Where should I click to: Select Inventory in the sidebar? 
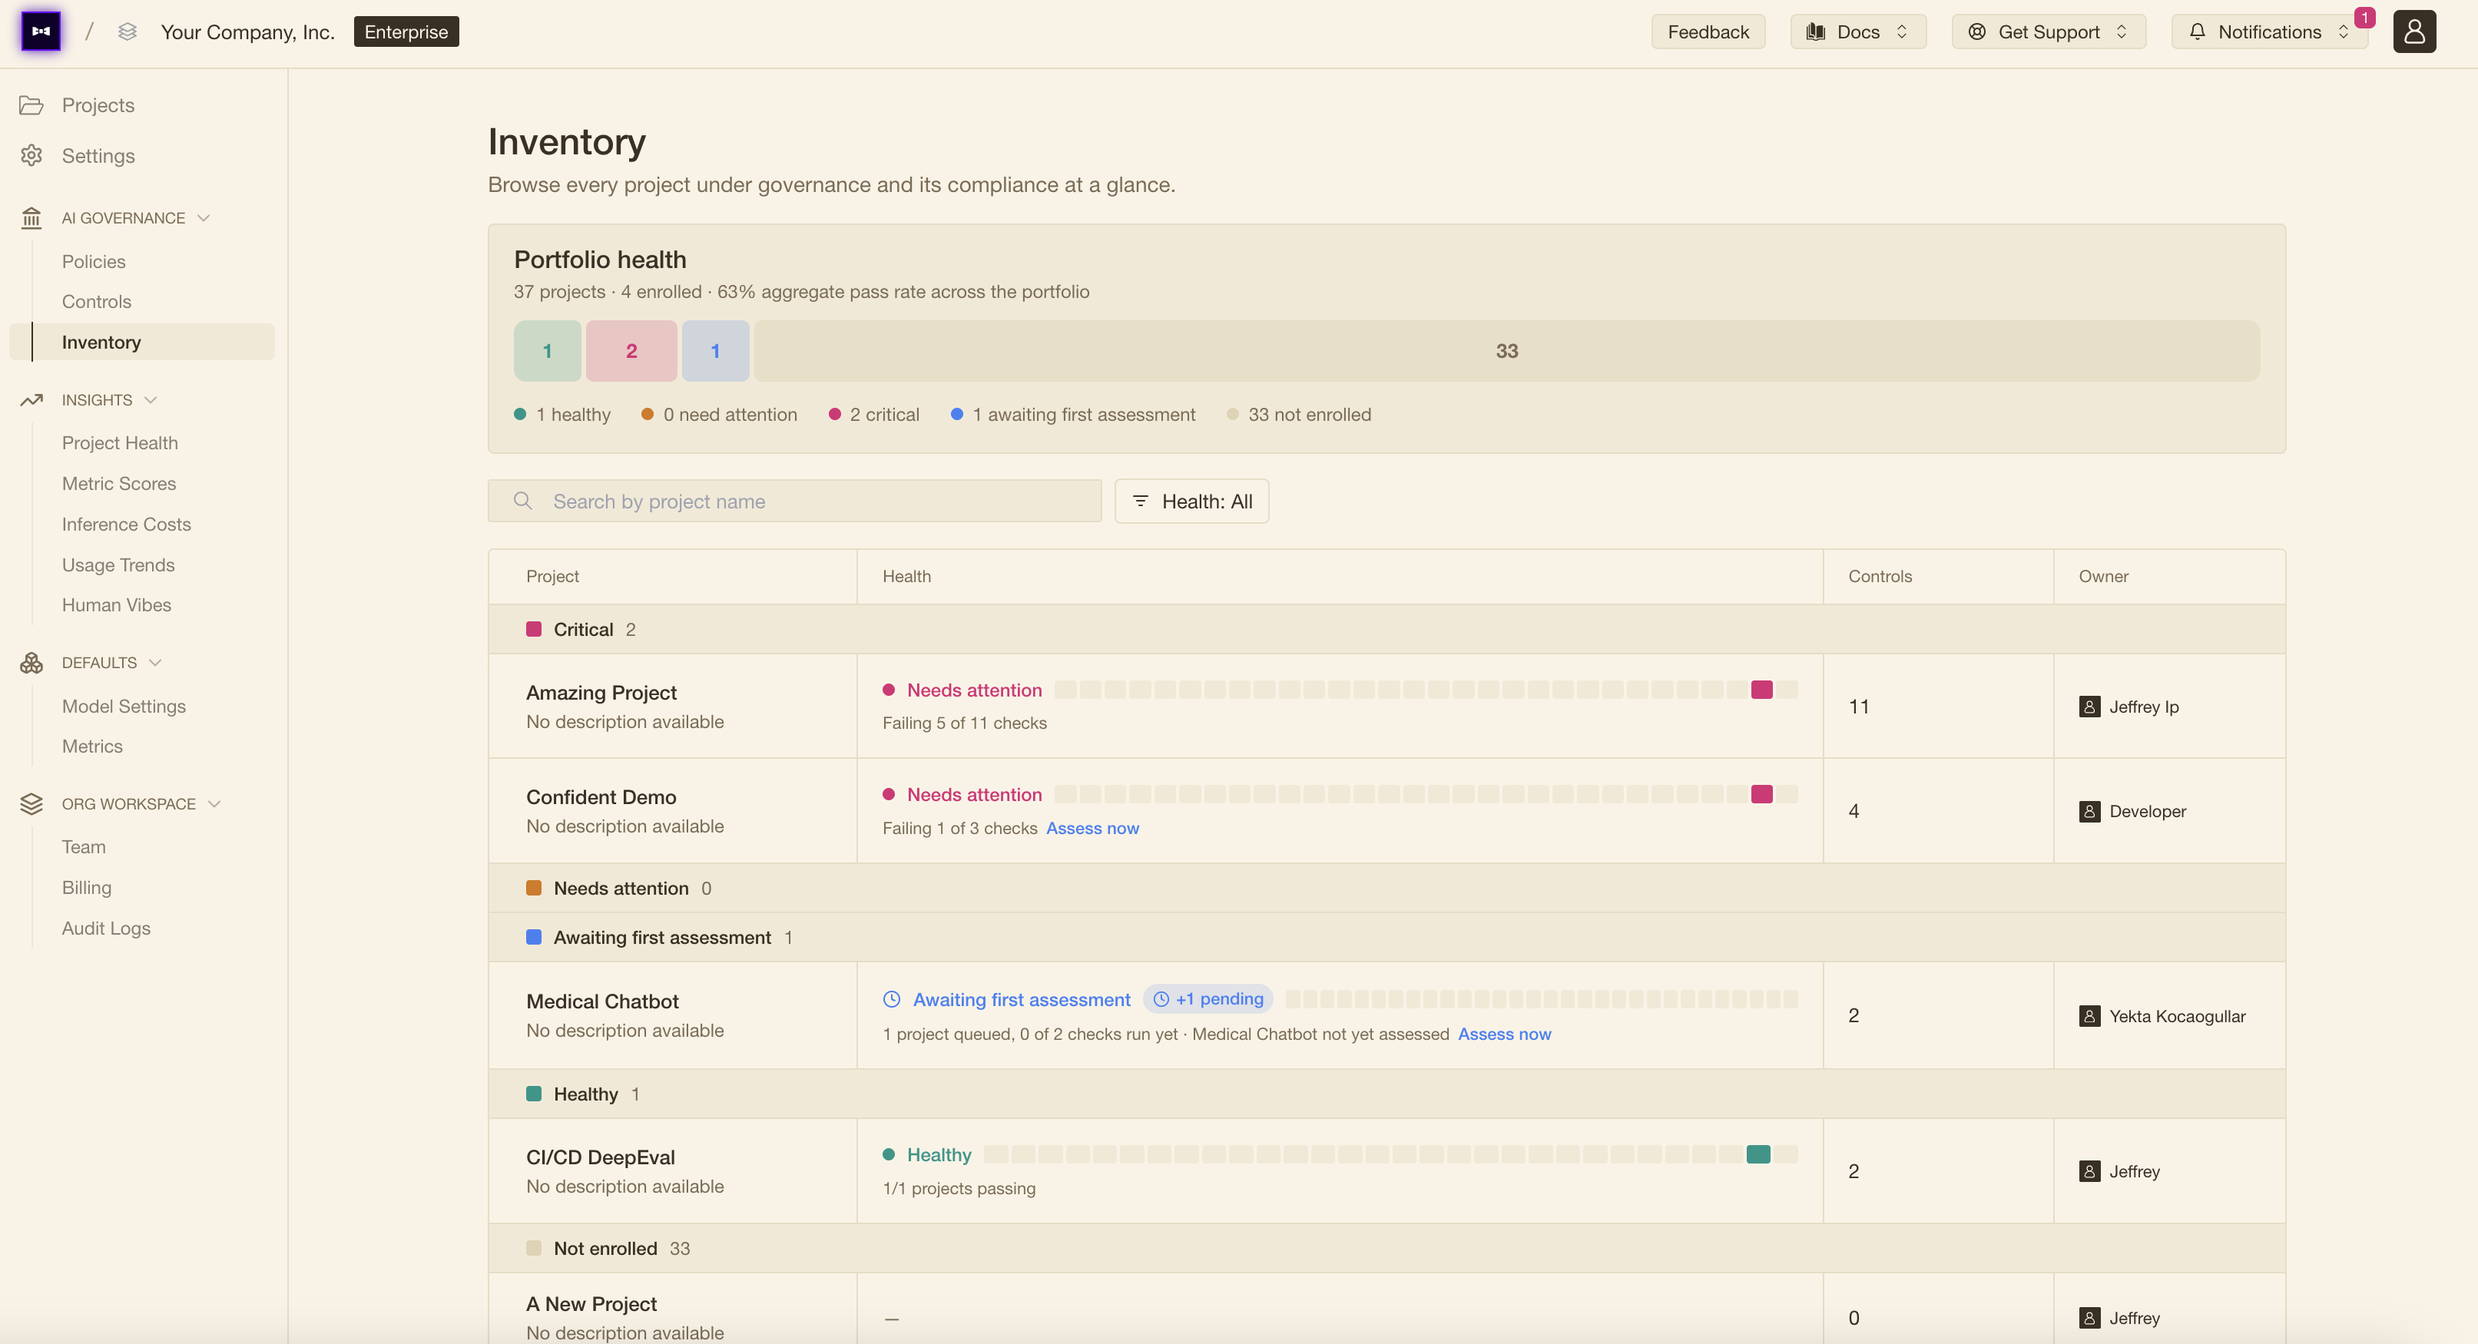pos(142,343)
